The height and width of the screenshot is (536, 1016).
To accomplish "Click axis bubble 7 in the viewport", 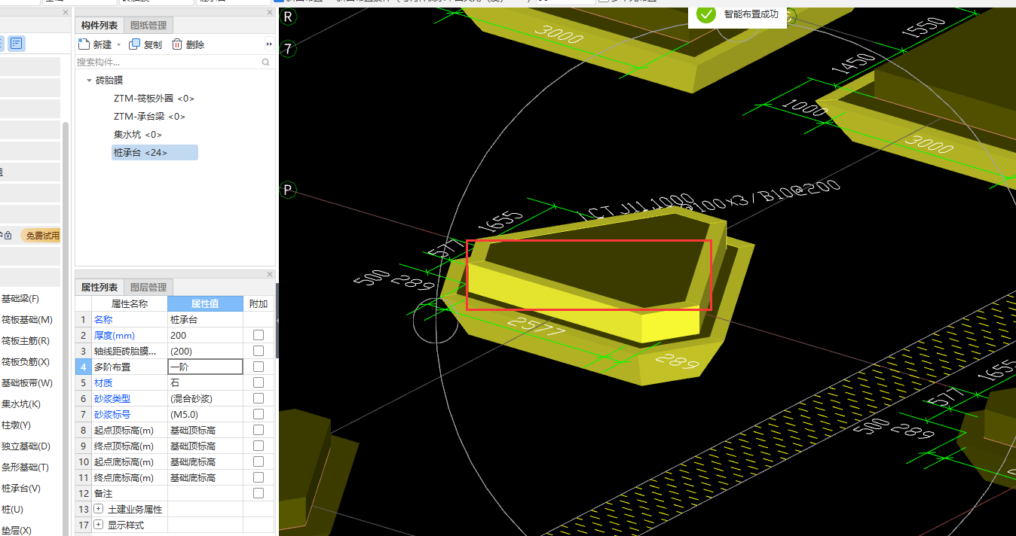I will point(287,49).
